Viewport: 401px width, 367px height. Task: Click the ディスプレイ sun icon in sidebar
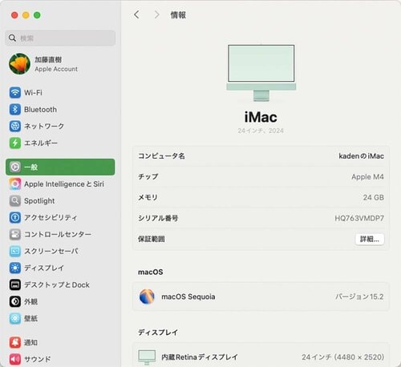point(15,268)
